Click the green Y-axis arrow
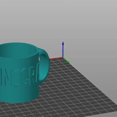Screen dimensions: 117x117 [66, 60]
